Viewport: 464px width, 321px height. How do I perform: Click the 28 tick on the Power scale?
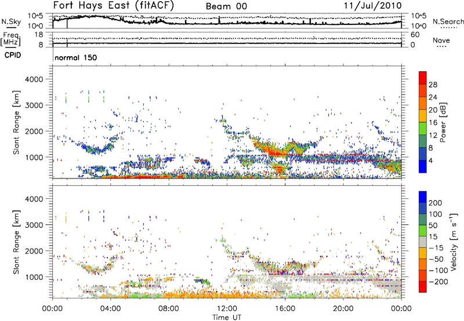point(433,85)
